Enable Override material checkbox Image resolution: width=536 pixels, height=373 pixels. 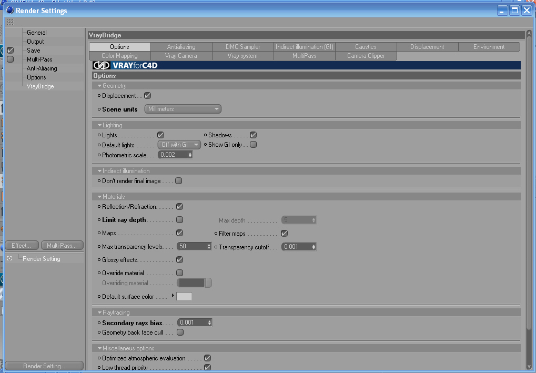point(180,273)
